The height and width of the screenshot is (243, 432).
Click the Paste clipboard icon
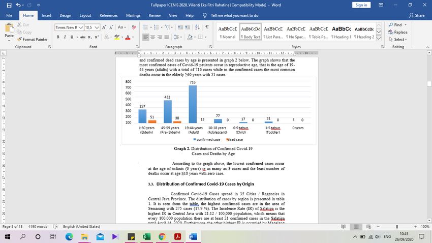[9, 28]
